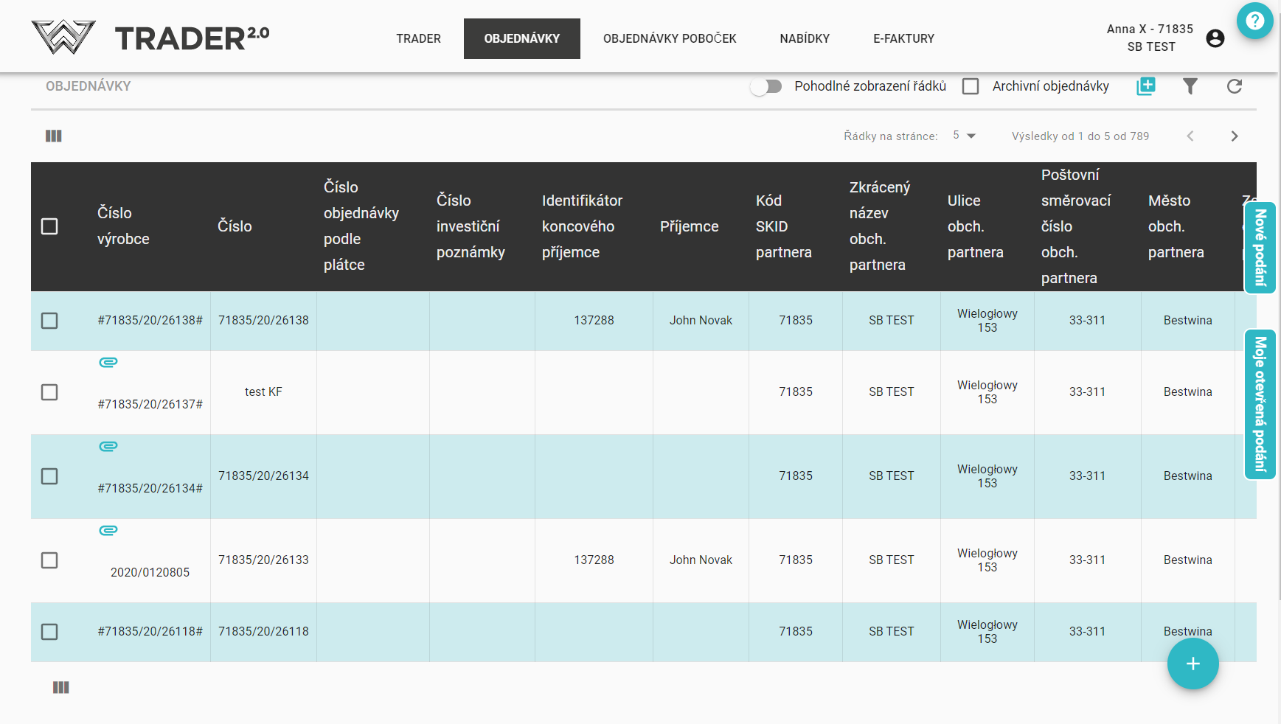Screen dimensions: 1281x724
Task: Select all rows with header checkbox
Action: point(49,226)
